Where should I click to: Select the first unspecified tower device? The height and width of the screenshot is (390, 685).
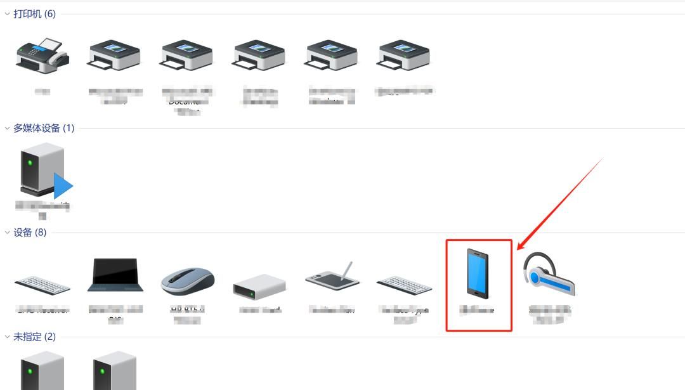[x=42, y=371]
